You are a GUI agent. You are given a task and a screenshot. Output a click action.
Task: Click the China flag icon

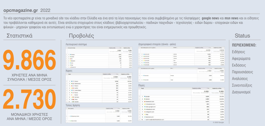pyautogui.click(x=73, y=100)
